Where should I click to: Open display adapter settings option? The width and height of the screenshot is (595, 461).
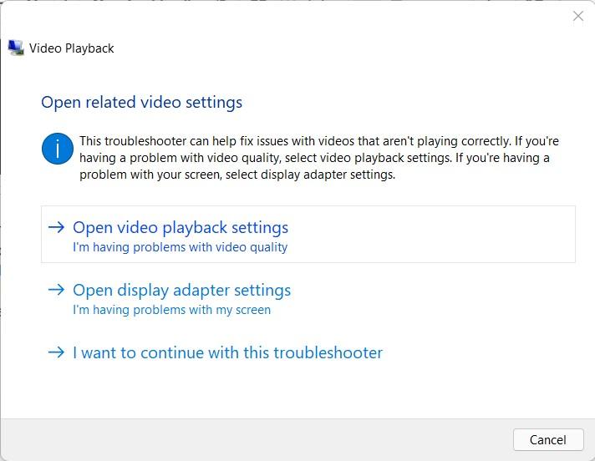pyautogui.click(x=308, y=298)
